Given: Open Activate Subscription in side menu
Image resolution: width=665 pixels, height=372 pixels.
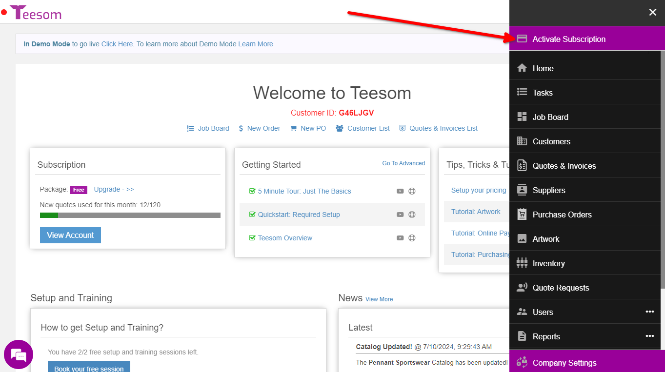Looking at the screenshot, I should (587, 39).
